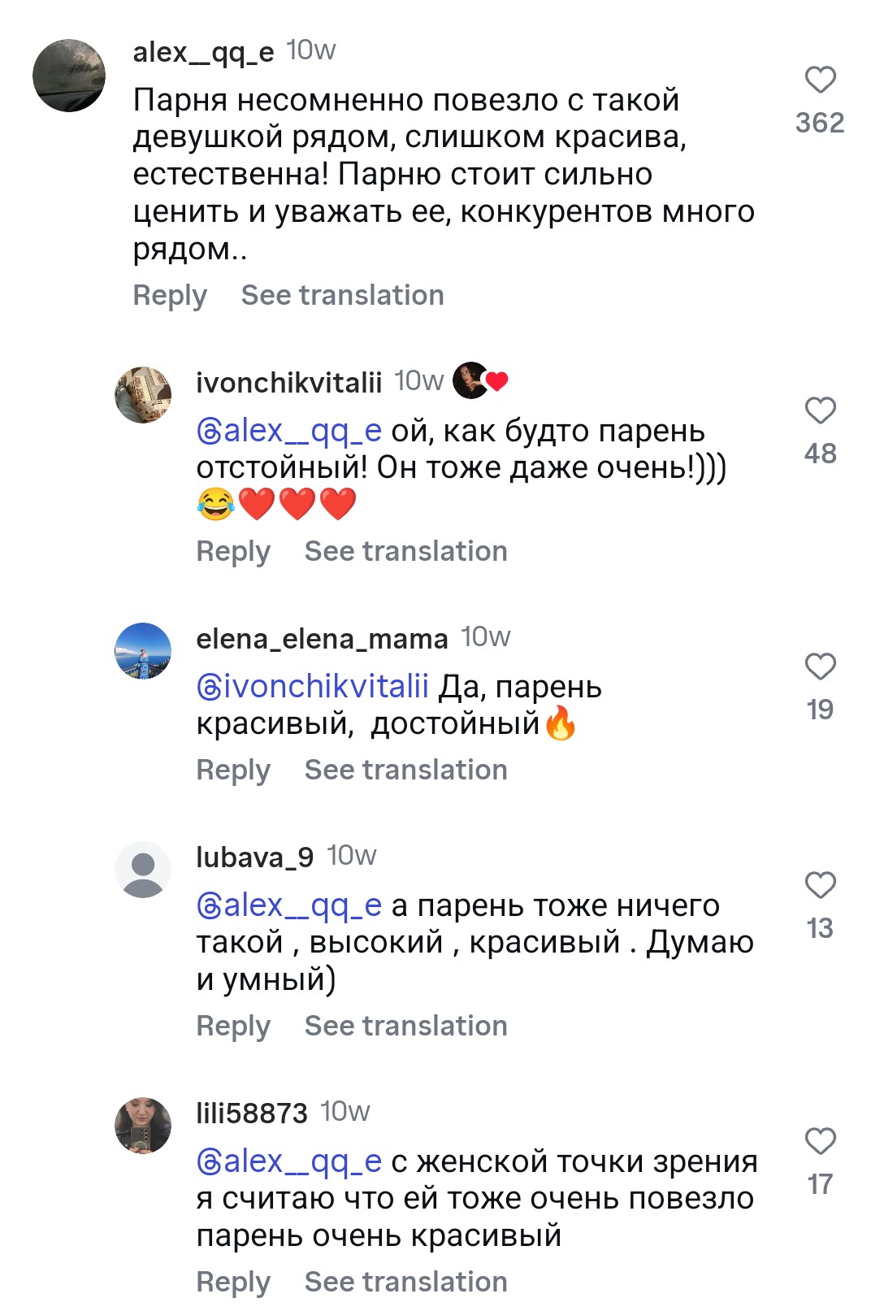Image resolution: width=871 pixels, height=1311 pixels.
Task: Reply to lili58873's comment
Action: (x=233, y=1282)
